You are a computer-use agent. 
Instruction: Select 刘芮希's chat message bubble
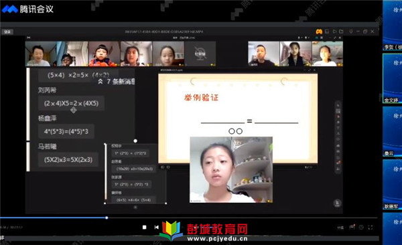(x=71, y=103)
